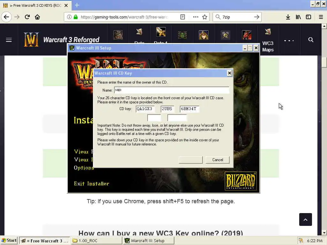Screen dimensions: 327x245
Task: Open the Firefox hamburger application menu
Action: [321, 17]
